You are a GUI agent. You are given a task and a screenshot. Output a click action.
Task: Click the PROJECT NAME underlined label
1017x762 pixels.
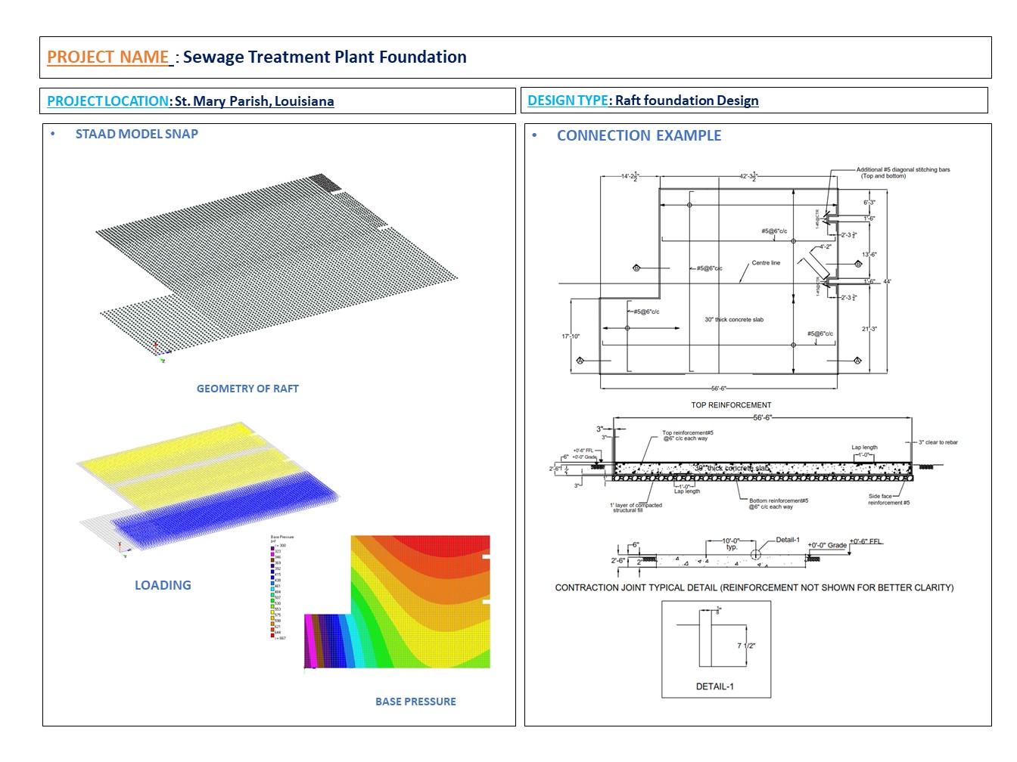[108, 57]
